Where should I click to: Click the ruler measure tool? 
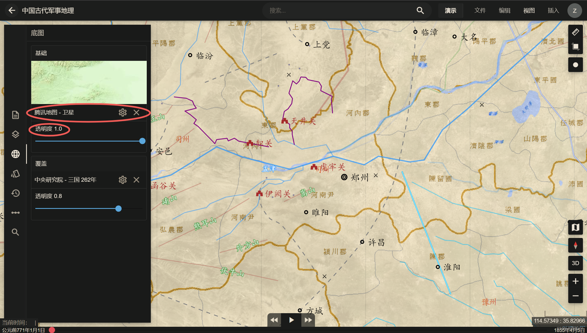(575, 32)
